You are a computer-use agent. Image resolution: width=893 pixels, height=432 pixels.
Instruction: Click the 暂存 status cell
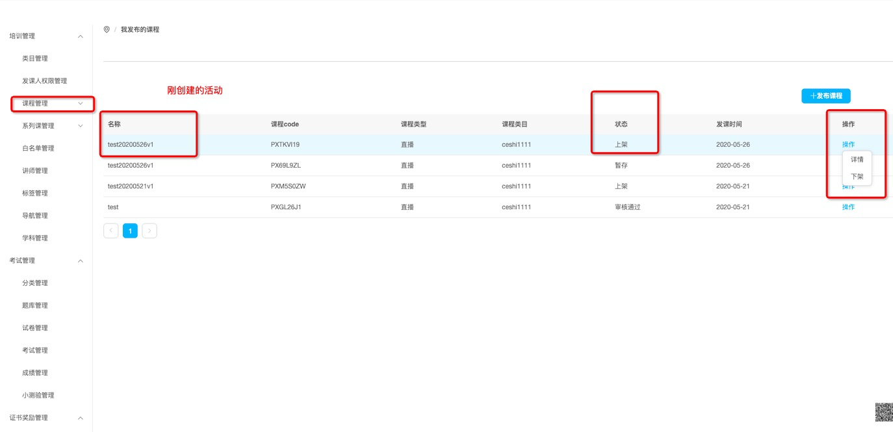coord(621,165)
